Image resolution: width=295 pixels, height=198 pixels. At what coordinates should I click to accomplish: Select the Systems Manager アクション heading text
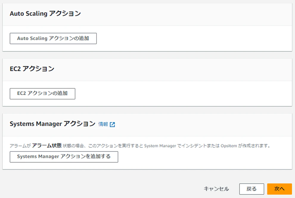52,124
